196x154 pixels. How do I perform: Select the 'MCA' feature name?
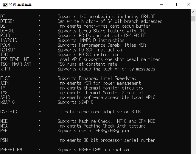click(4, 126)
